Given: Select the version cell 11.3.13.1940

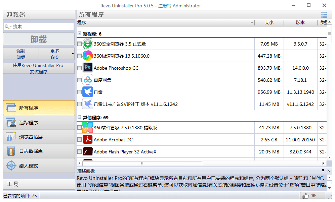Looking at the screenshot, I should 300,92.
